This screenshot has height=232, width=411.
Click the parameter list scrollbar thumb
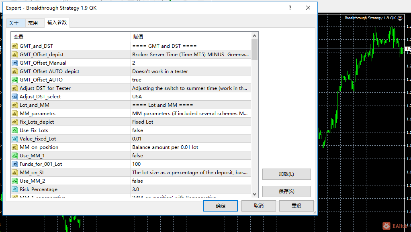pyautogui.click(x=254, y=49)
